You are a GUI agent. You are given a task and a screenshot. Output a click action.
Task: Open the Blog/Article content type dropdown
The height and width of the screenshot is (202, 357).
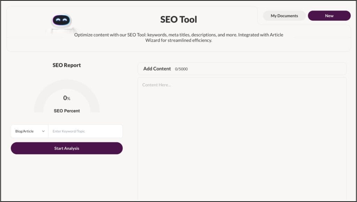[30, 131]
